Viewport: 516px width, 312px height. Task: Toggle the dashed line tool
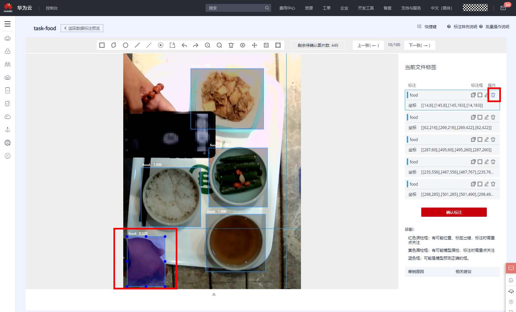(x=149, y=45)
